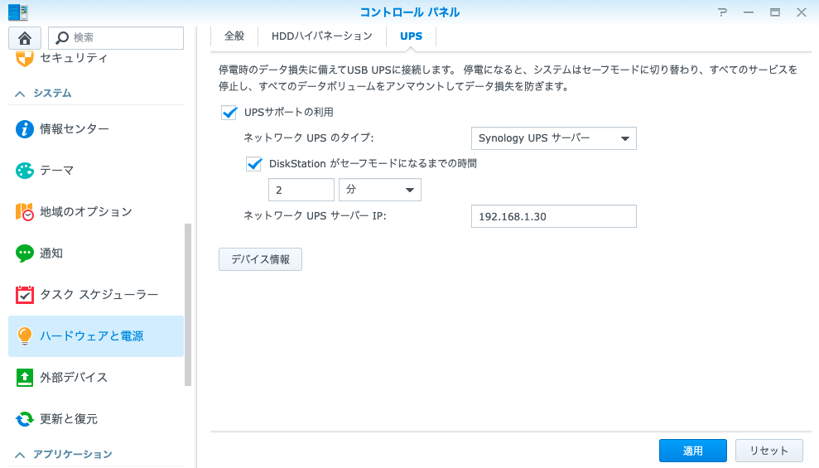Image resolution: width=819 pixels, height=468 pixels.
Task: Open テーマ palette icon
Action: (x=25, y=171)
